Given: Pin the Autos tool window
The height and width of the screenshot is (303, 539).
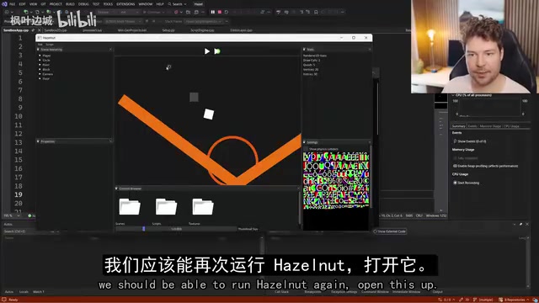Looking at the screenshot, I should click(520, 224).
